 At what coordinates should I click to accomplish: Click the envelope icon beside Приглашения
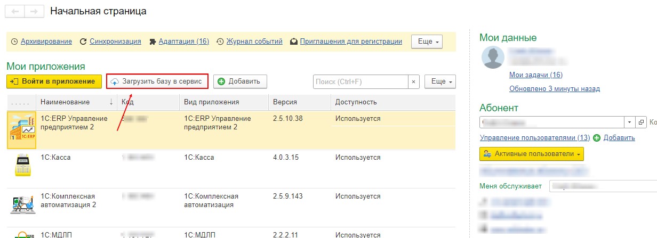click(294, 42)
